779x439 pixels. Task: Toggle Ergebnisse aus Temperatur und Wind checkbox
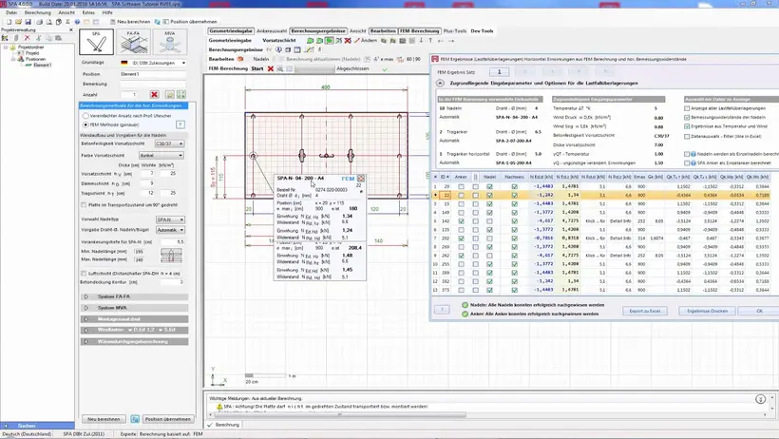pos(687,126)
